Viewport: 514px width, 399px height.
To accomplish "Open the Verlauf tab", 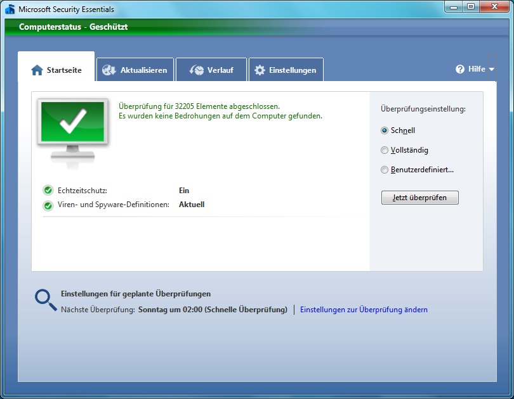I will [211, 69].
